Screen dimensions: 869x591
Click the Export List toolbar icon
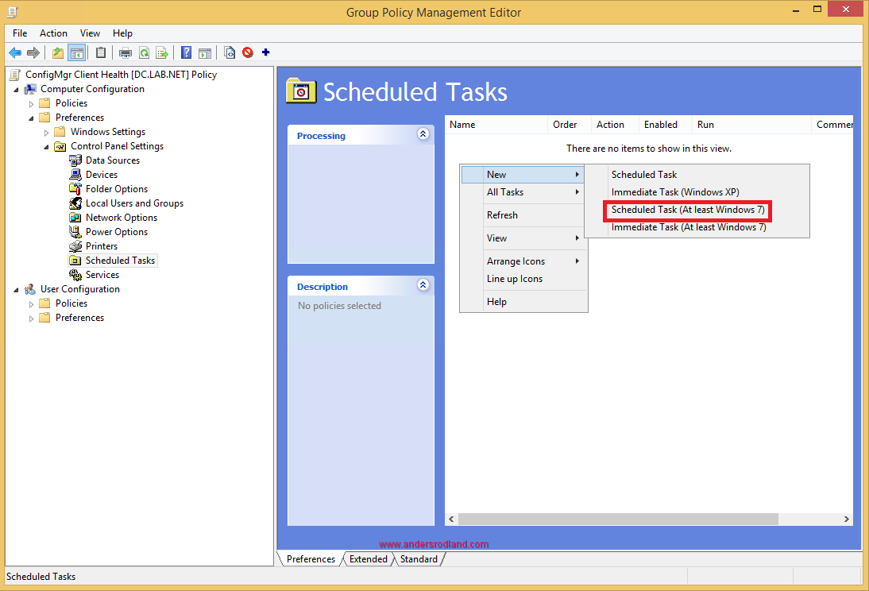(x=164, y=52)
